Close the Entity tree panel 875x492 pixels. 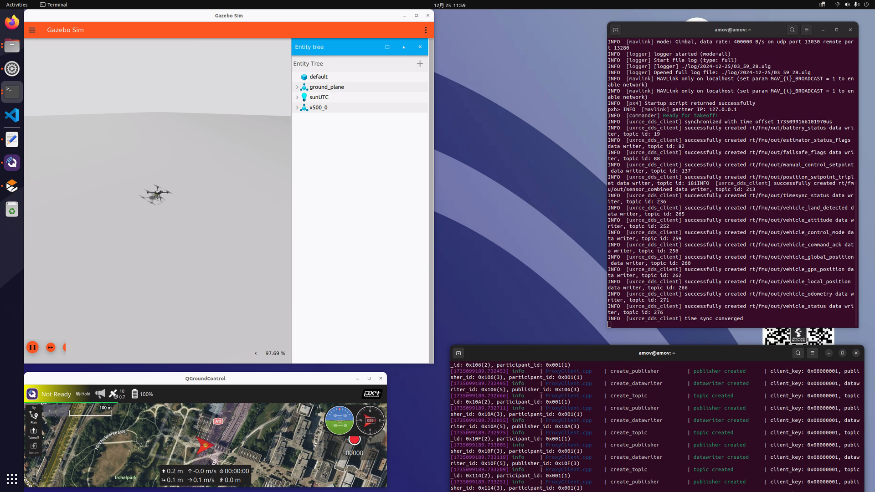click(420, 47)
